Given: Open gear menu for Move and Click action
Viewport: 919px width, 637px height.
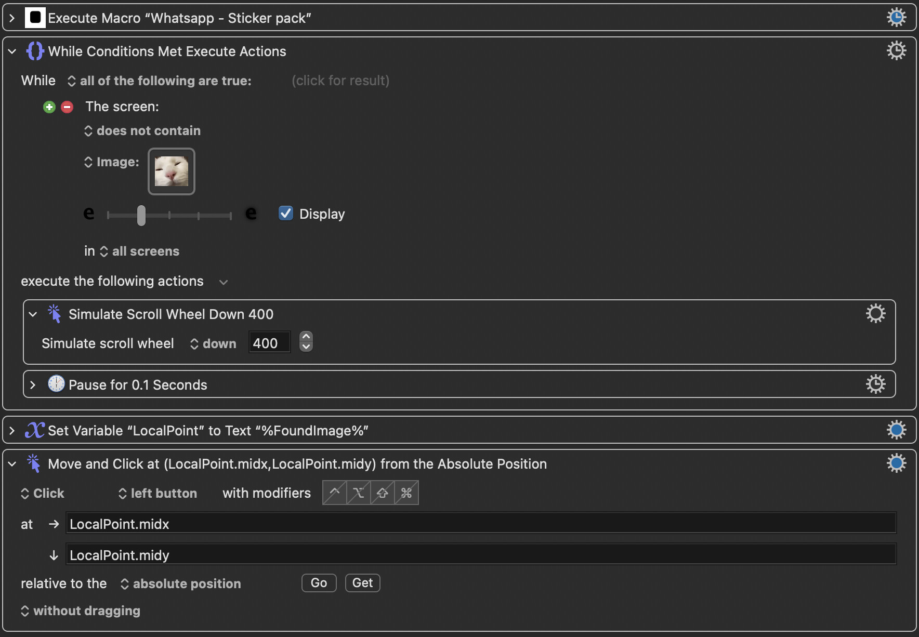Looking at the screenshot, I should click(896, 463).
